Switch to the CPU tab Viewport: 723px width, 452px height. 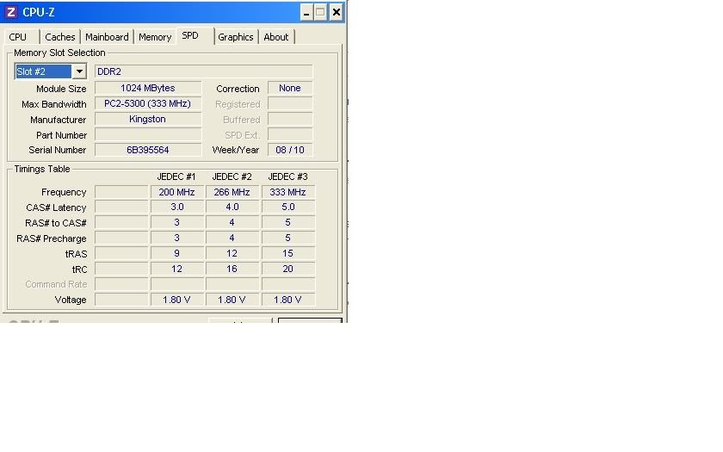coord(18,37)
